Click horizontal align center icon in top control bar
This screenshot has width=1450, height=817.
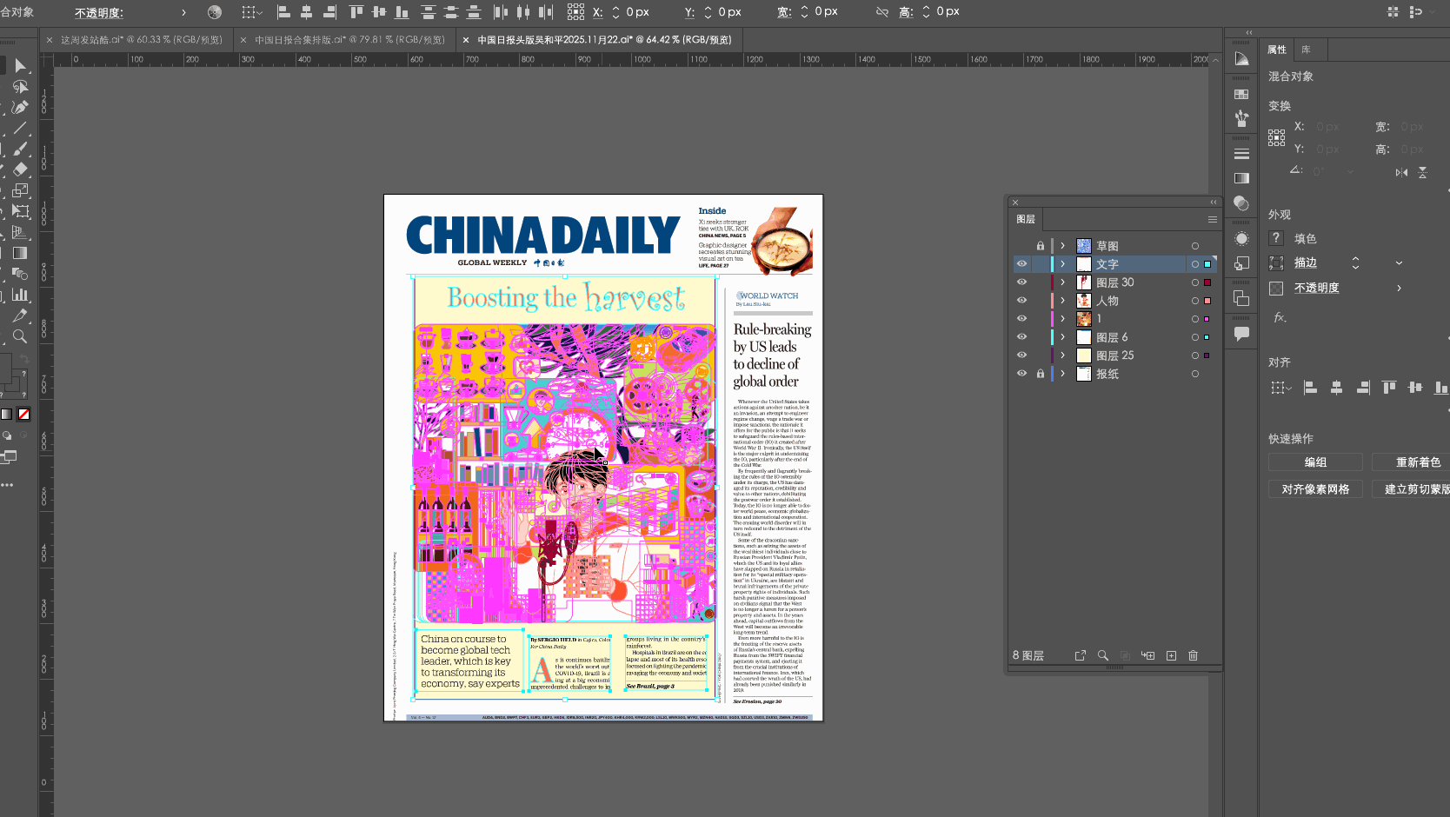(x=306, y=12)
